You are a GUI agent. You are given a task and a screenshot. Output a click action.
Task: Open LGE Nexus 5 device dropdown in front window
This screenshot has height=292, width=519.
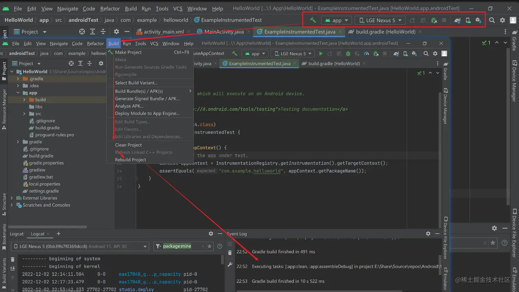(x=293, y=54)
